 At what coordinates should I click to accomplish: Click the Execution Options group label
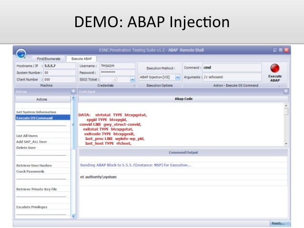160,85
